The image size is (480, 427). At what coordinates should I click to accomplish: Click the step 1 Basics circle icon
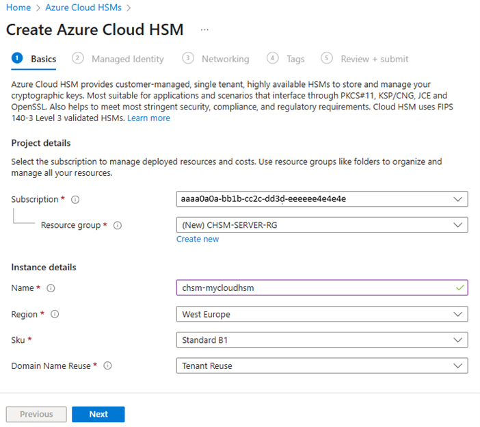point(17,59)
